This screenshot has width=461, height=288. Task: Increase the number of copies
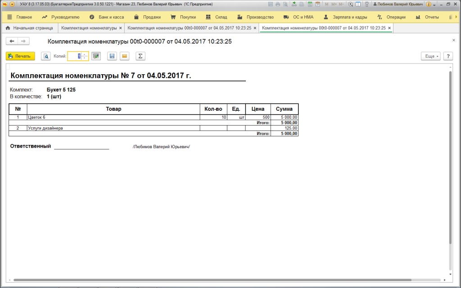click(x=84, y=54)
